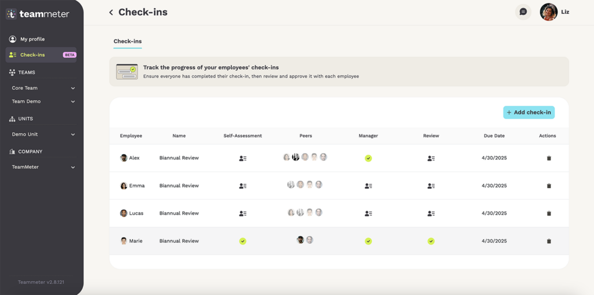Remove Emma's check-in with trash icon
This screenshot has height=295, width=594.
(549, 186)
